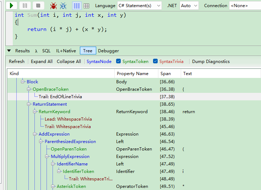261x190 pixels.
Task: Click the Dump Diagnostics button
Action: 211,62
